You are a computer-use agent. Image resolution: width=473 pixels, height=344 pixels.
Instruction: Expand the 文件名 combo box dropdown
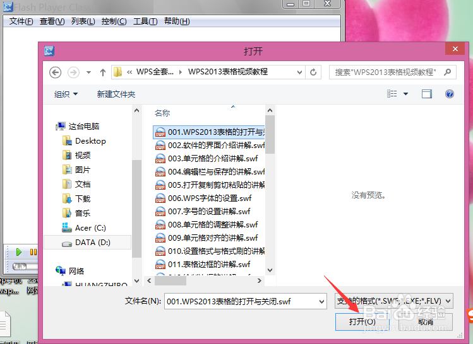coord(322,301)
